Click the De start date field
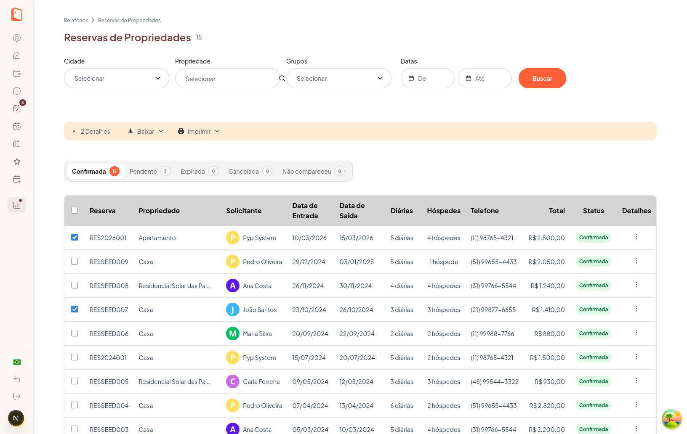The width and height of the screenshot is (687, 434). click(x=428, y=78)
